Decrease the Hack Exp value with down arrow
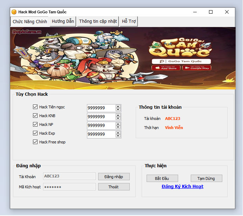This screenshot has width=243, height=216. click(118, 136)
